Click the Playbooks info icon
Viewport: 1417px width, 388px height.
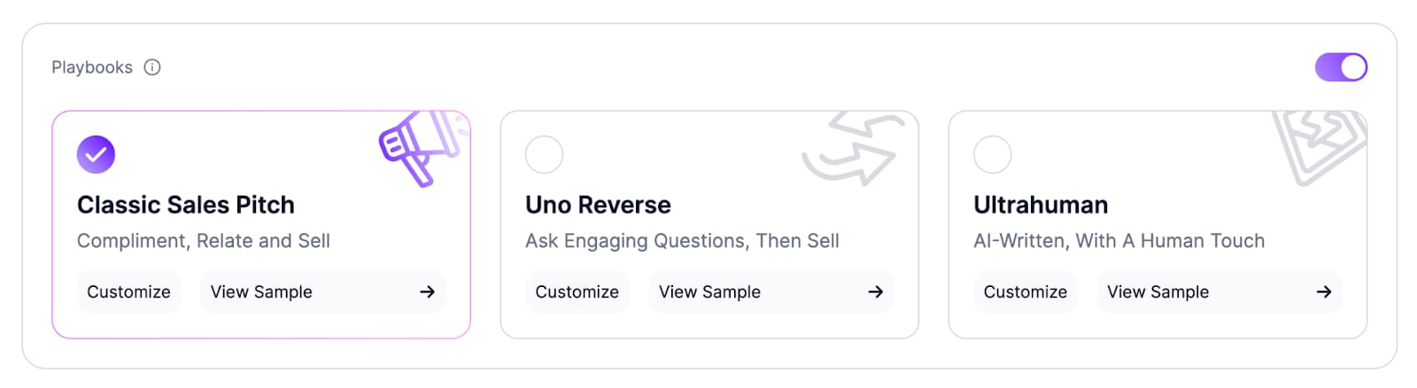(x=152, y=67)
